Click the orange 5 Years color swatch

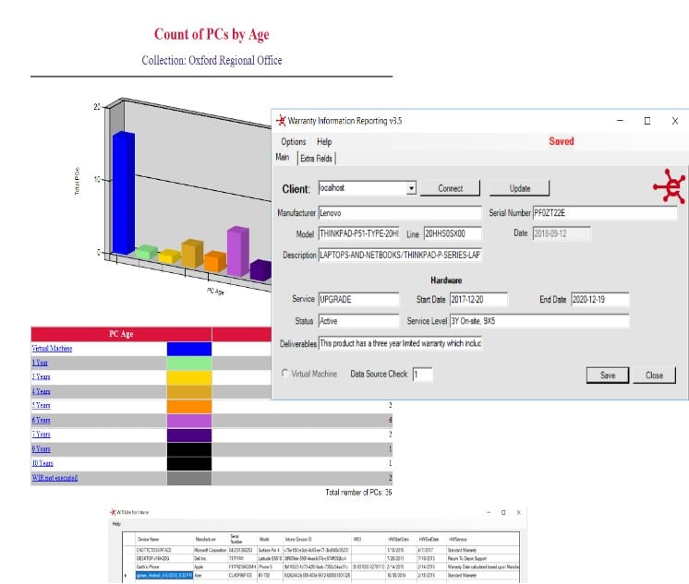pos(189,406)
